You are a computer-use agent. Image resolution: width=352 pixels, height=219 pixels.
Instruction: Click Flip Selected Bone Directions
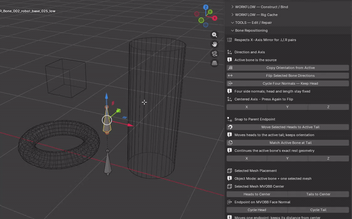(288, 76)
